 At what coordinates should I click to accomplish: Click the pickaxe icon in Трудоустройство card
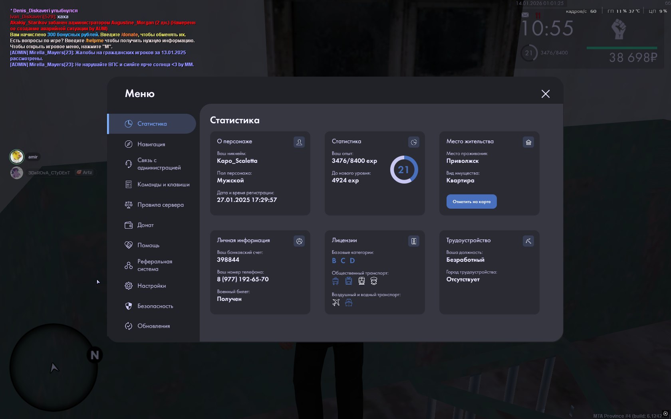pyautogui.click(x=528, y=241)
